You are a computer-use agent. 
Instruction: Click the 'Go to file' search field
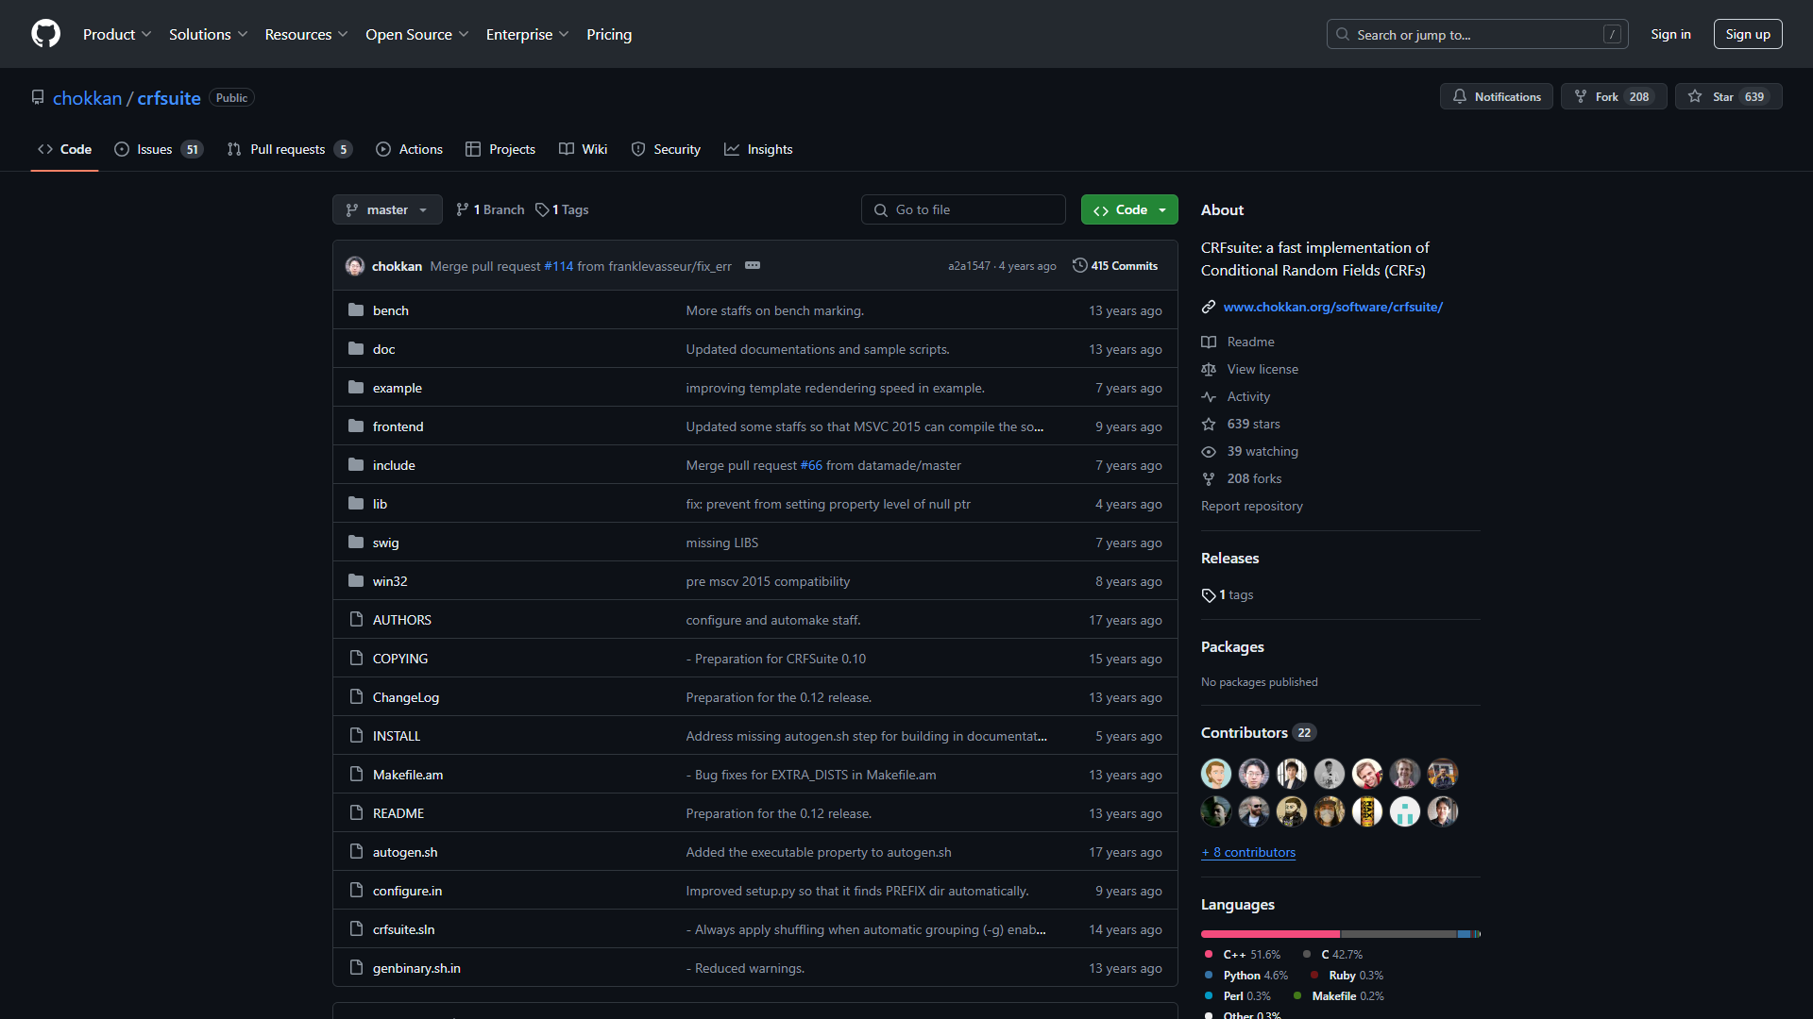click(x=963, y=209)
